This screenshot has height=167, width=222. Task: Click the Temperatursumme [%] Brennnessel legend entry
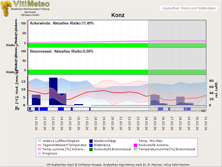(x=167, y=149)
